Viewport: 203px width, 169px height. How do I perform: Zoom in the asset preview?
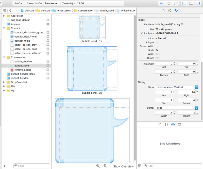point(105,166)
